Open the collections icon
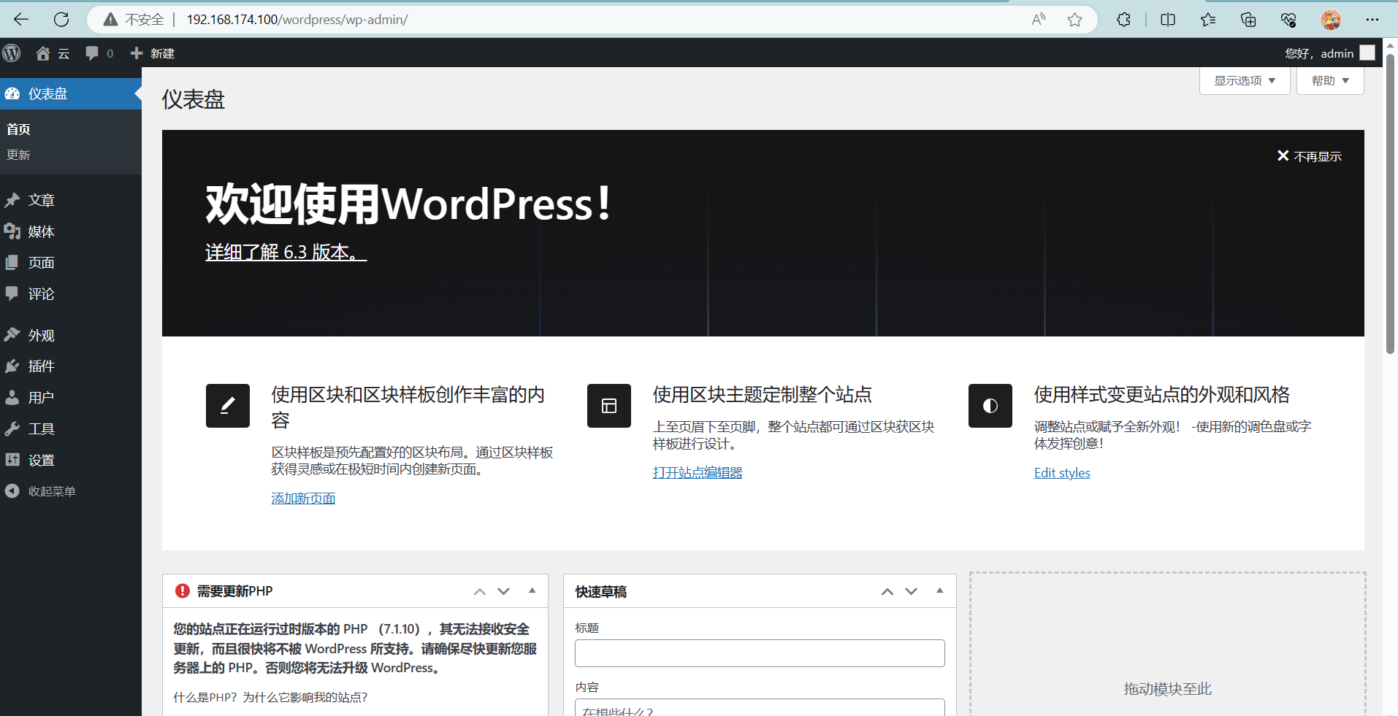The width and height of the screenshot is (1398, 716). point(1248,20)
